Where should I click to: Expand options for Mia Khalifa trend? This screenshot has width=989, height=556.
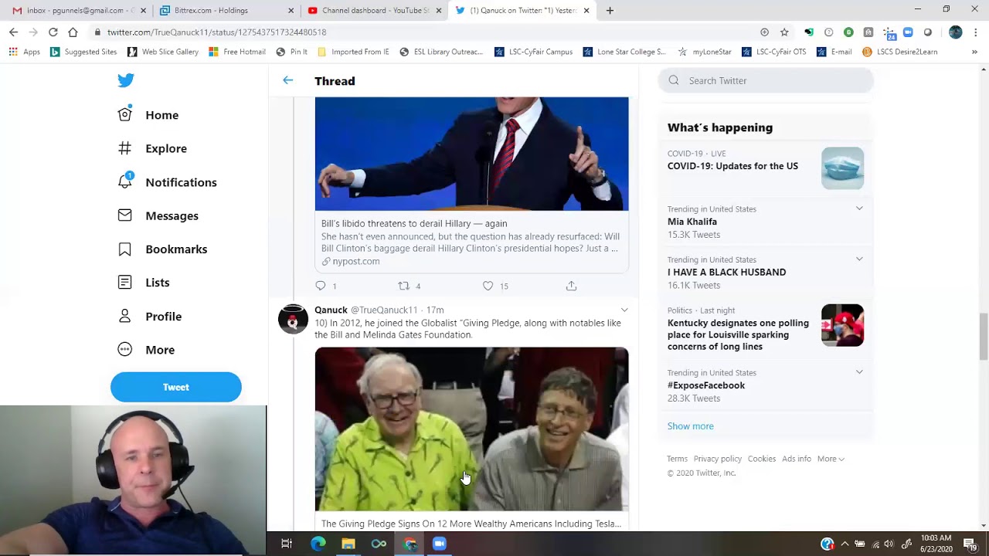[859, 208]
